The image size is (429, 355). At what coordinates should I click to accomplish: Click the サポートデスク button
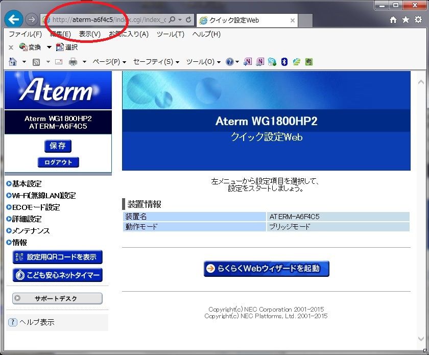pos(57,298)
